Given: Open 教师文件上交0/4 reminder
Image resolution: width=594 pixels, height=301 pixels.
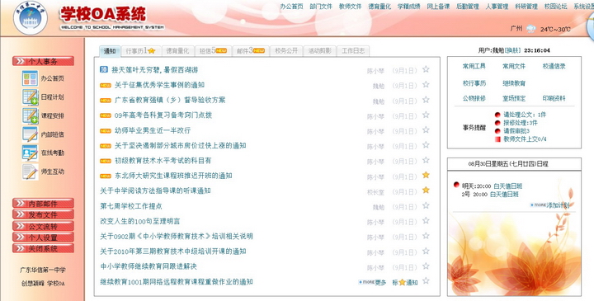Looking at the screenshot, I should pos(525,139).
